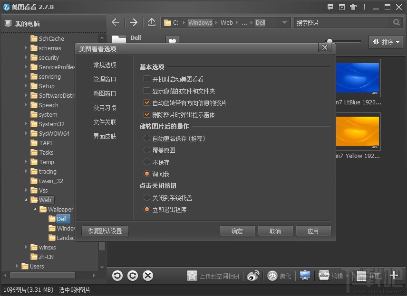Click the slideshow presentation icon
The image size is (407, 296).
click(305, 276)
